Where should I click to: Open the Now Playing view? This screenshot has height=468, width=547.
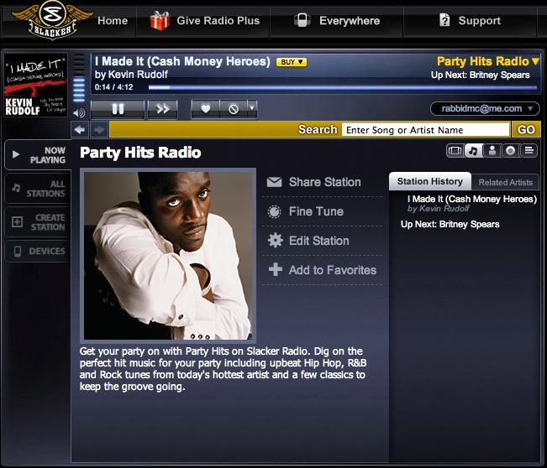coord(38,154)
